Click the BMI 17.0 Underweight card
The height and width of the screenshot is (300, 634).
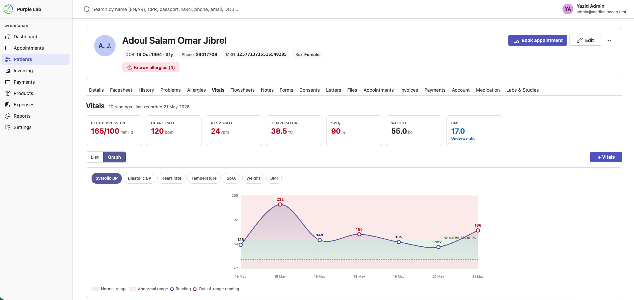[474, 131]
